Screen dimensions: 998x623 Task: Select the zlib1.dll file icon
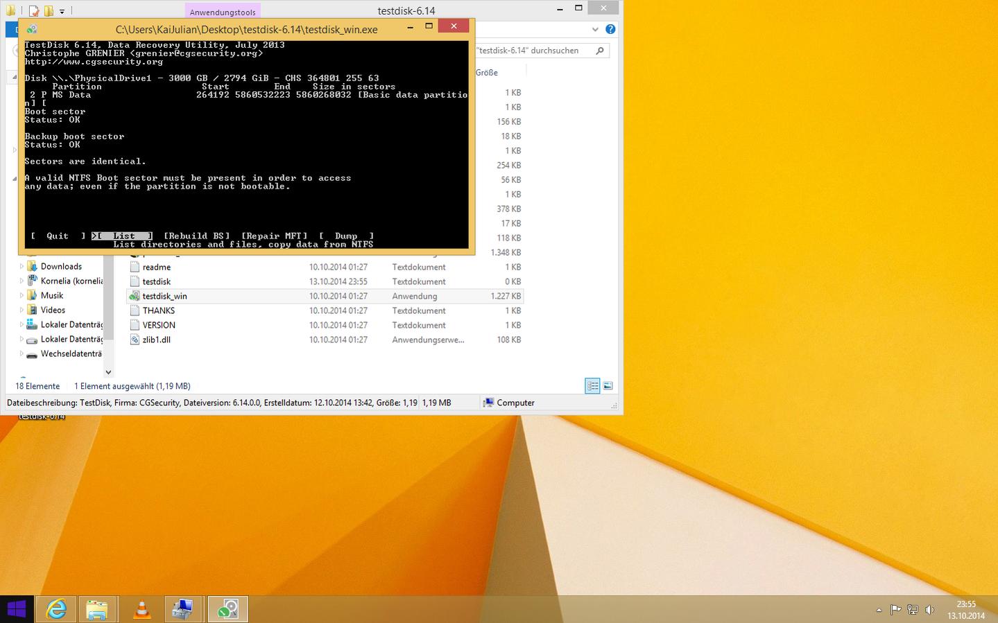click(135, 340)
